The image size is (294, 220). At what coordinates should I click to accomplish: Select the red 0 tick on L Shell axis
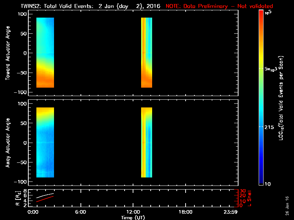coord(241,205)
